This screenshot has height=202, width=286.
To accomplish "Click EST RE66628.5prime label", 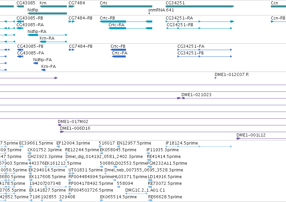I will tap(165, 197).
